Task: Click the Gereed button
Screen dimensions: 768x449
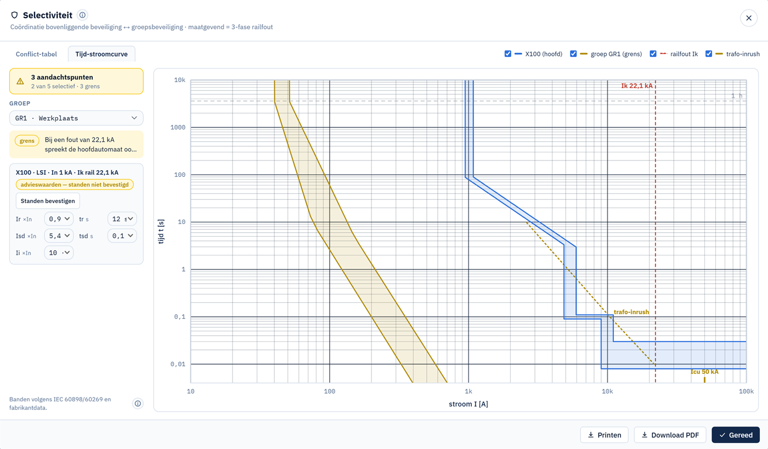Action: click(x=736, y=435)
